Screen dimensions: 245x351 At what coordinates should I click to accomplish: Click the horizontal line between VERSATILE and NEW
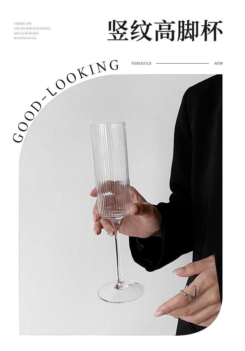(182, 63)
